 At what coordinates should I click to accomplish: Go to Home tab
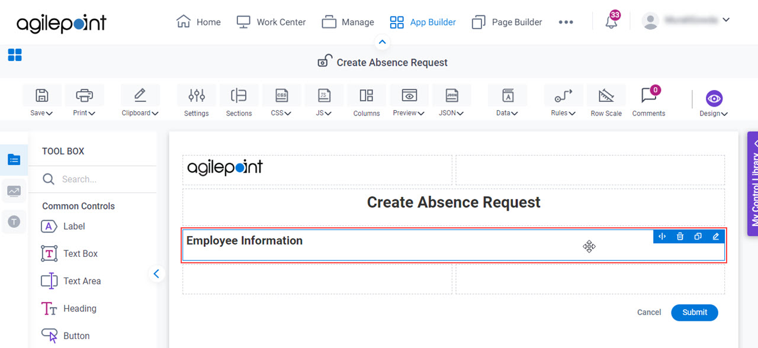coord(198,22)
